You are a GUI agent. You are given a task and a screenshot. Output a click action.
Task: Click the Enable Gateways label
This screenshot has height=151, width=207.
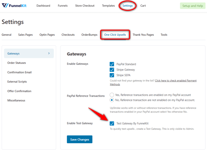coord(78,64)
